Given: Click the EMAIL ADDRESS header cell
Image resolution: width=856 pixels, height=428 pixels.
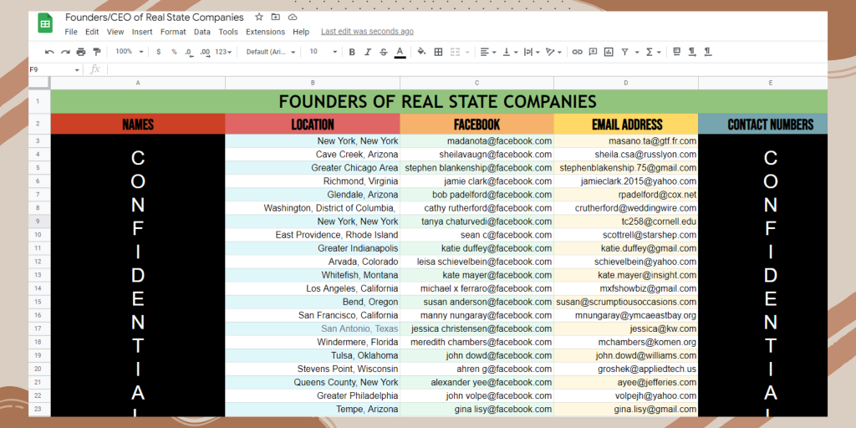Looking at the screenshot, I should coord(626,124).
